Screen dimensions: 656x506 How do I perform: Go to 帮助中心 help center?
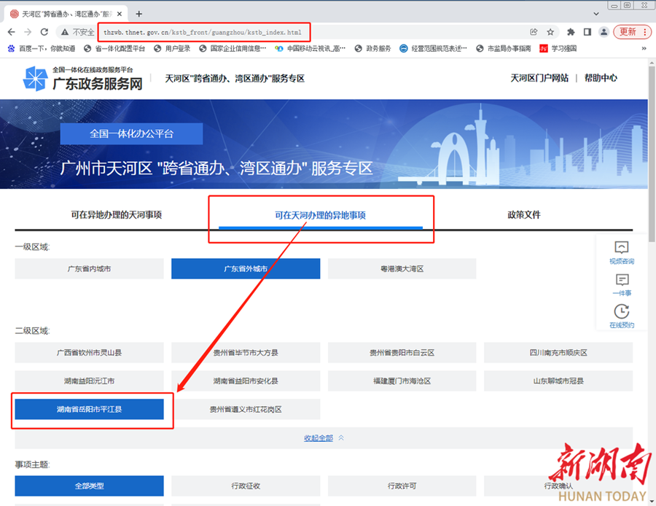coord(601,78)
